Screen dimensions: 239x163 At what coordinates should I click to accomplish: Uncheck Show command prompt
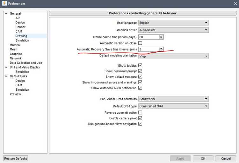140,71
